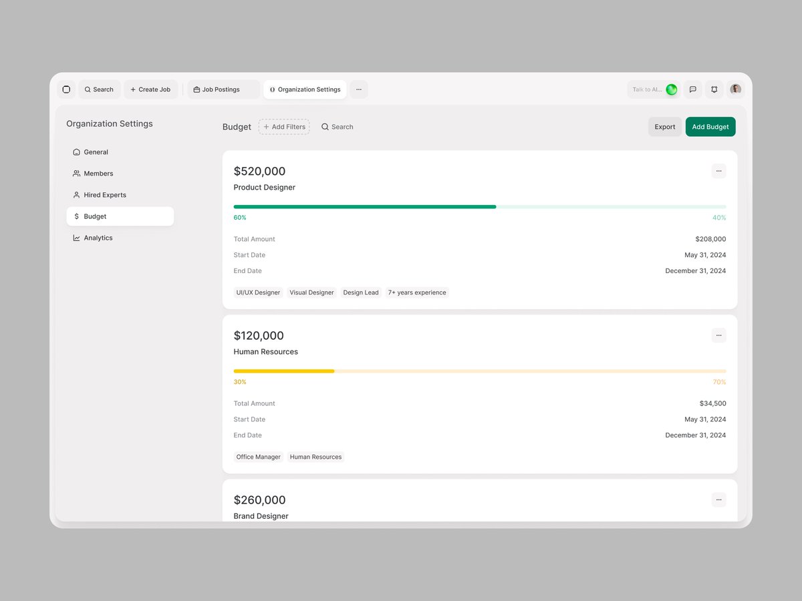Viewport: 802px width, 601px height.
Task: Click the app logo square icon
Action: 66,89
